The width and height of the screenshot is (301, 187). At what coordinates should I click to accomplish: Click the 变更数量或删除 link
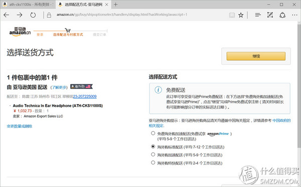20,126
